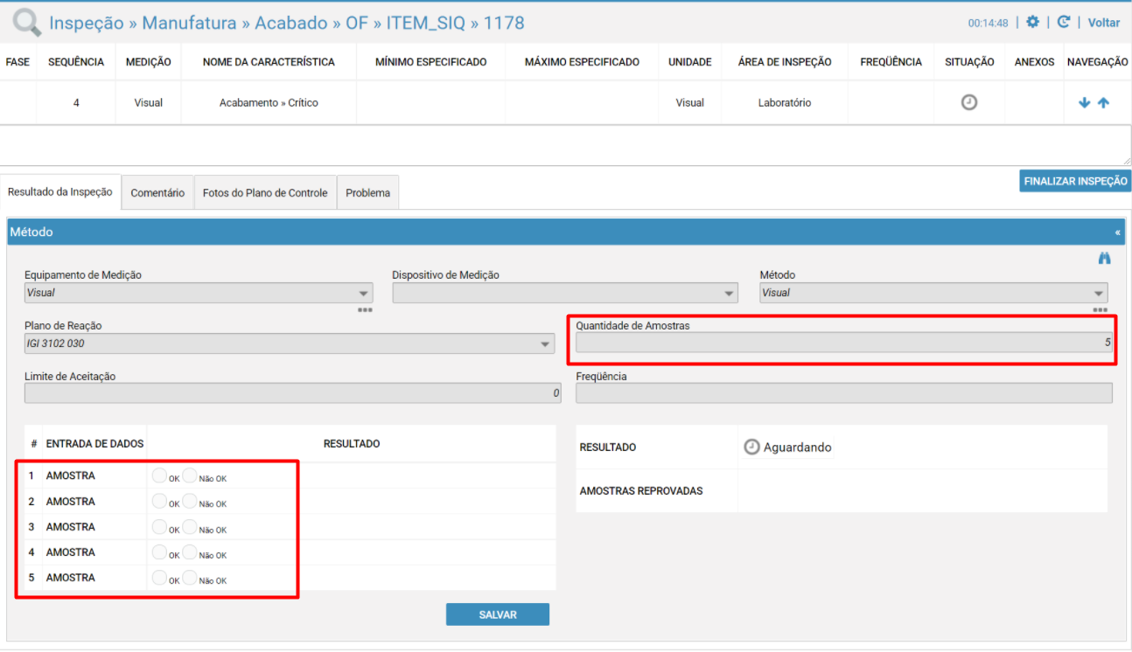This screenshot has height=652, width=1132.
Task: Click the up arrow navigation icon
Action: pos(1103,102)
